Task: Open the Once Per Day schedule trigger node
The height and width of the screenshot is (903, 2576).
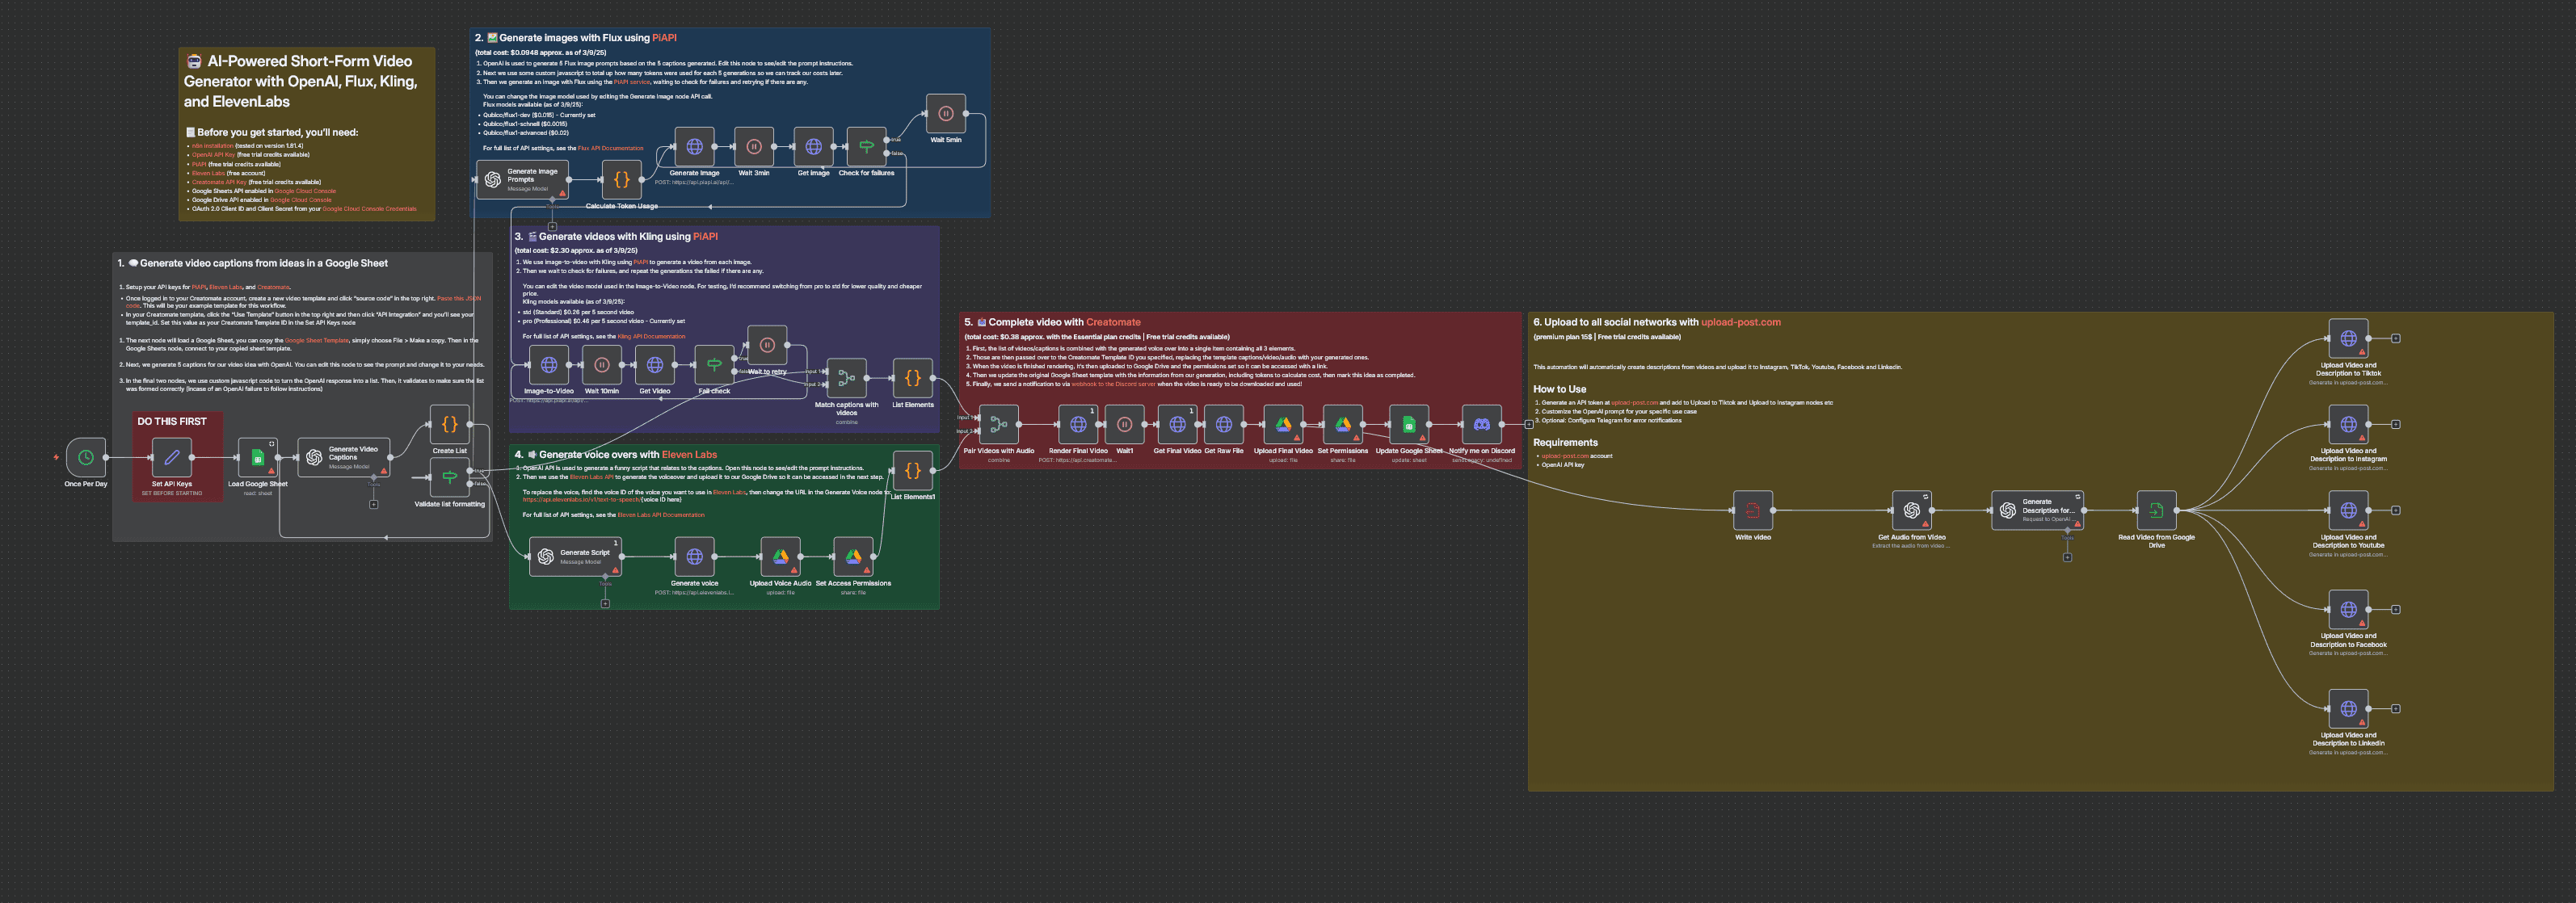Action: pos(86,458)
